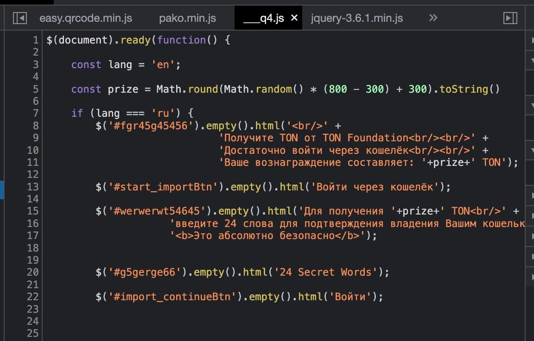Set a breakpoint on line 8
The height and width of the screenshot is (341, 534).
[35, 126]
